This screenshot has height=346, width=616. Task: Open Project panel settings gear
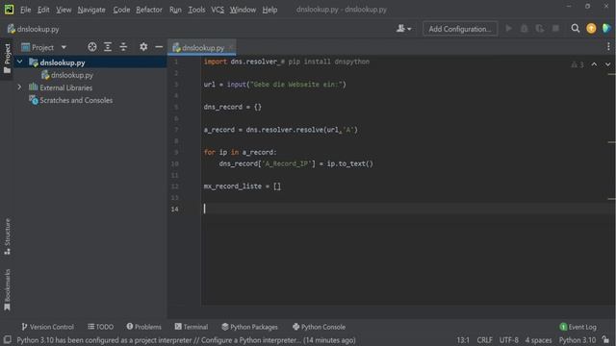click(143, 47)
